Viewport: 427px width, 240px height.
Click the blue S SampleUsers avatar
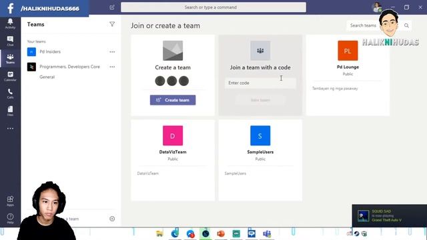pyautogui.click(x=260, y=135)
